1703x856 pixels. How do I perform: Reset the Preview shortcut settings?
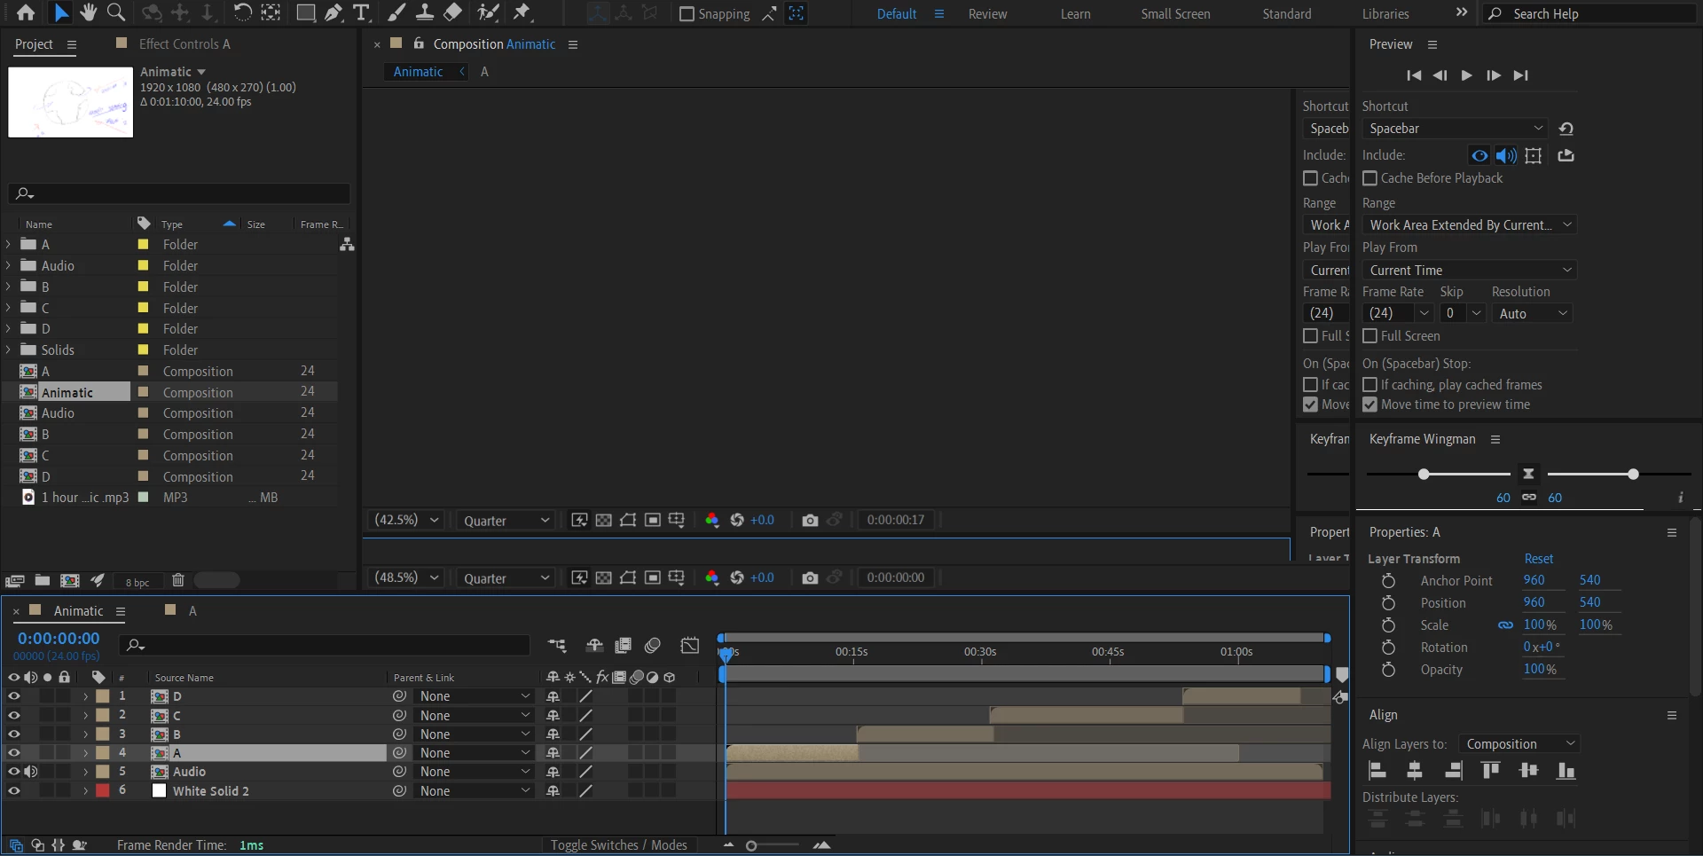click(x=1566, y=129)
